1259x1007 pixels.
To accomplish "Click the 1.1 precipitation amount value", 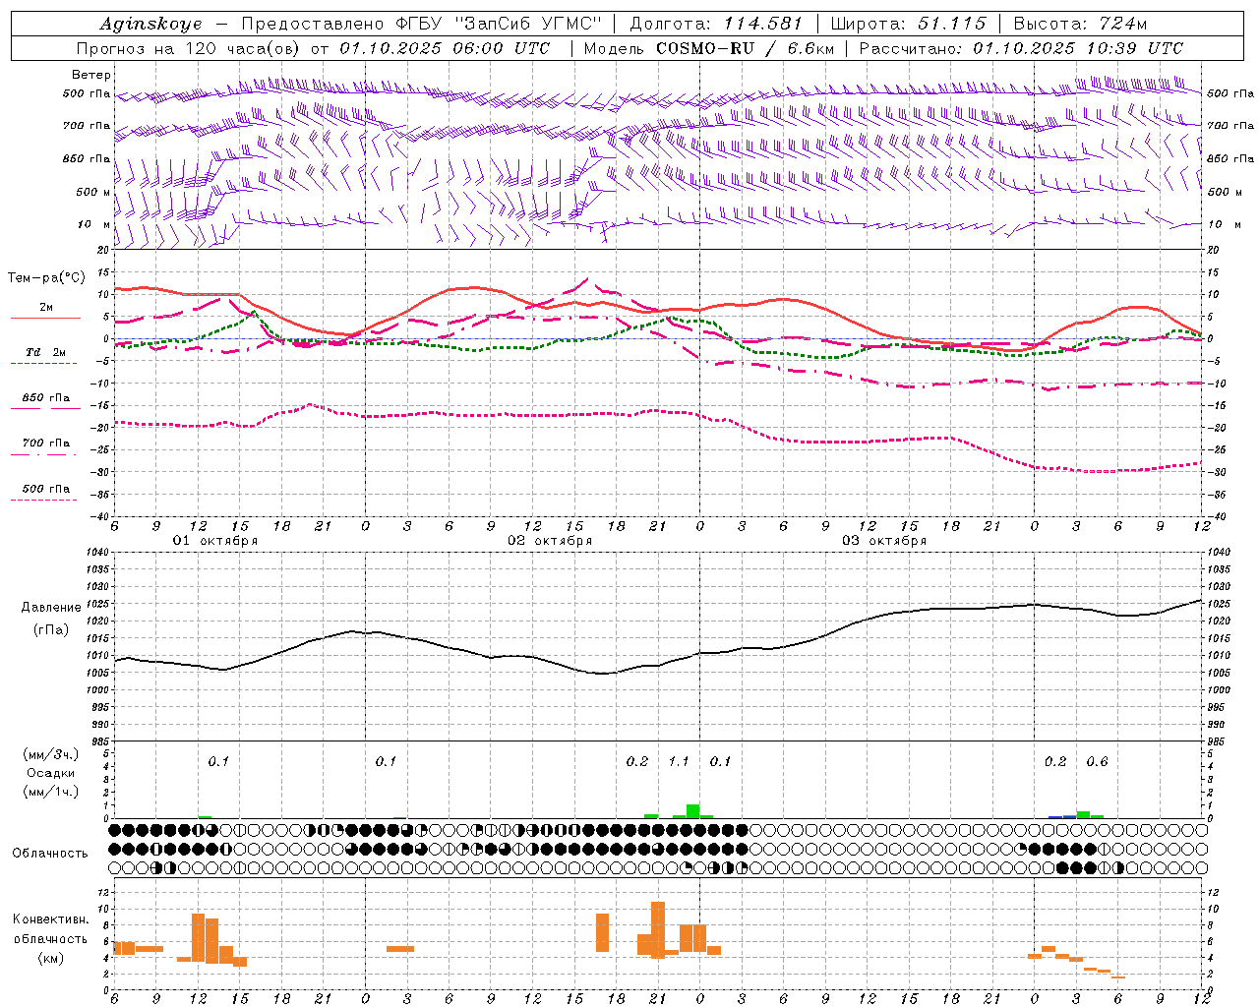I will pos(679,761).
